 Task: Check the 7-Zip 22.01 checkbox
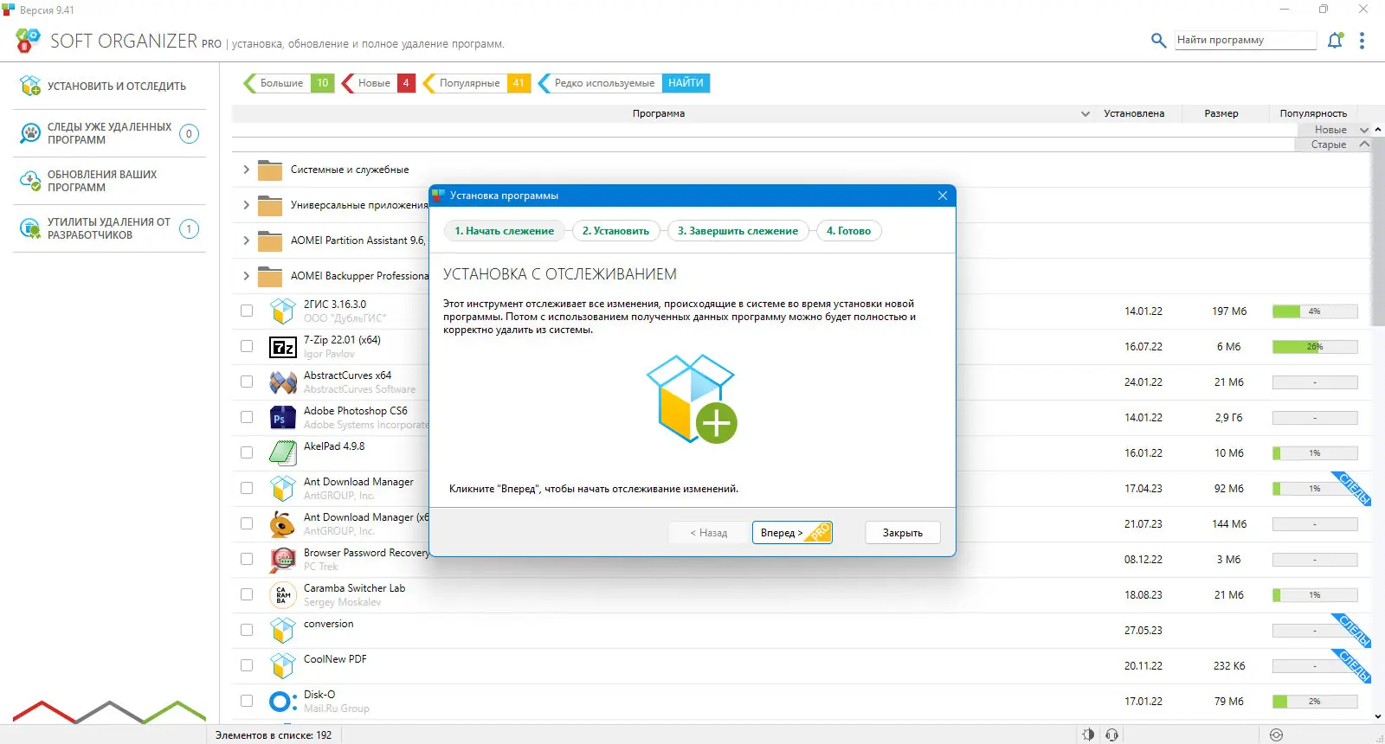pos(247,346)
